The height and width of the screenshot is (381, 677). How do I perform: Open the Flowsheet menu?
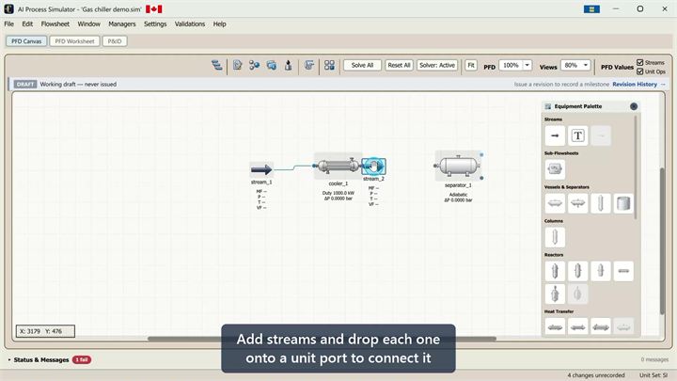click(x=55, y=24)
